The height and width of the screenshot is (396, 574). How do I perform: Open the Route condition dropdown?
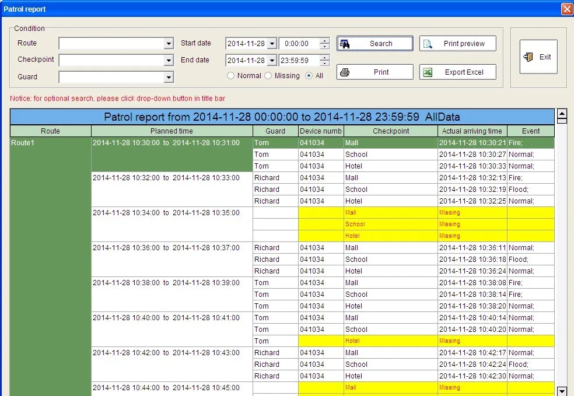pos(168,43)
